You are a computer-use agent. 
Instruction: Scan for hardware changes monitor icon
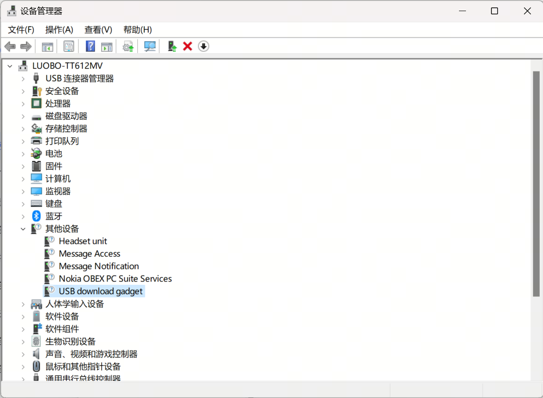point(149,46)
